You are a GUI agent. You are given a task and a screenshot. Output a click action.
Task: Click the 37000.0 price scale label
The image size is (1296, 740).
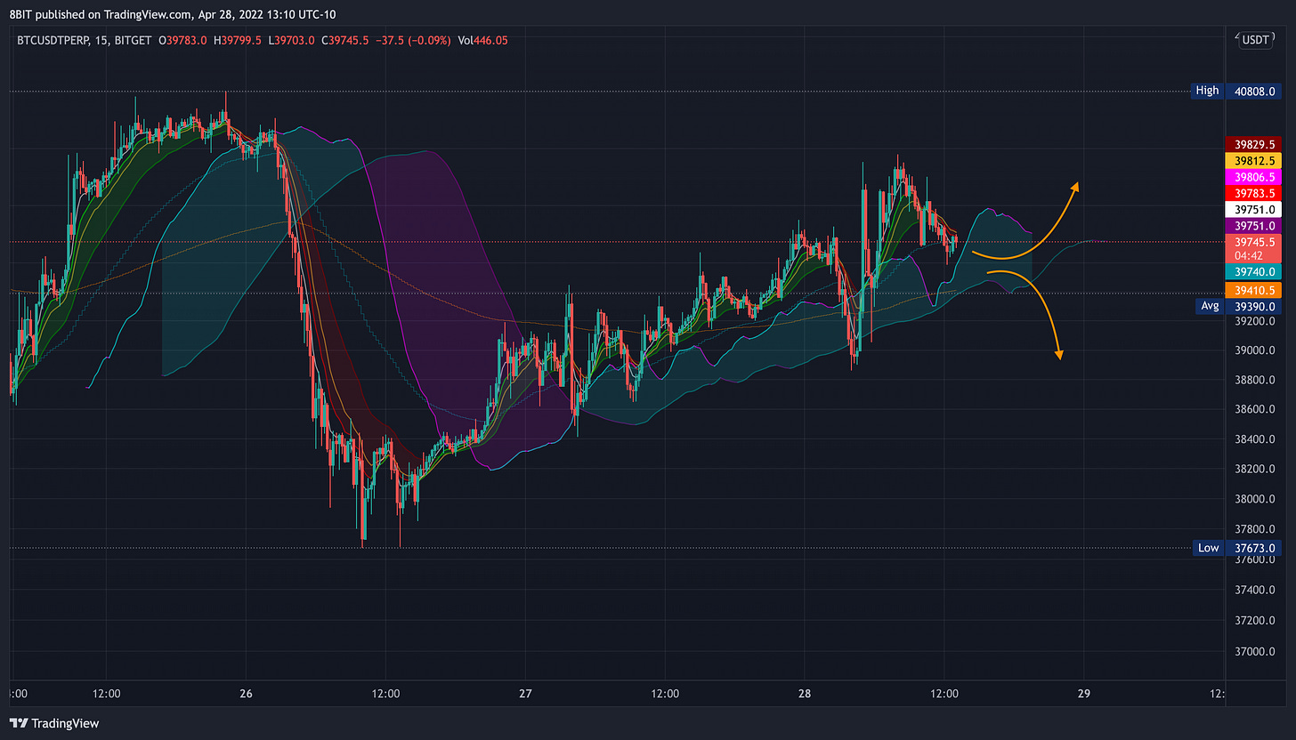tap(1254, 652)
